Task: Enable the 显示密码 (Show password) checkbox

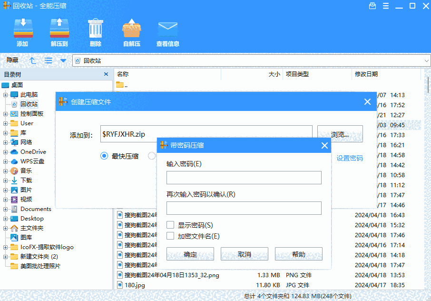Action: click(x=169, y=225)
